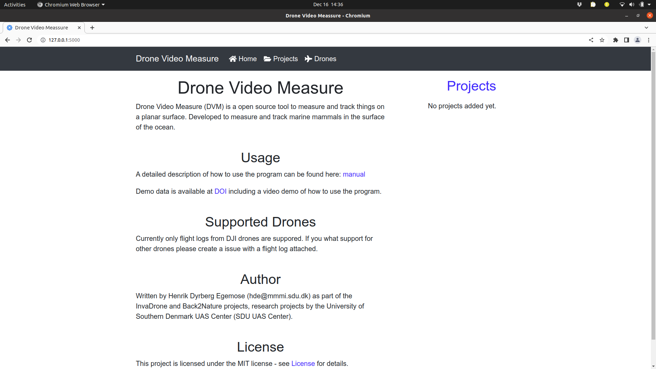656x369 pixels.
Task: Click the Projects heading link on right
Action: point(471,86)
